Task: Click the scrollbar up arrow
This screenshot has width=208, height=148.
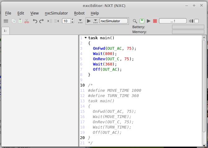Action: click(204, 37)
